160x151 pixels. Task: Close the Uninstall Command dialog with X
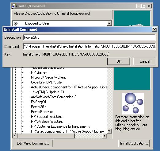[154, 29]
